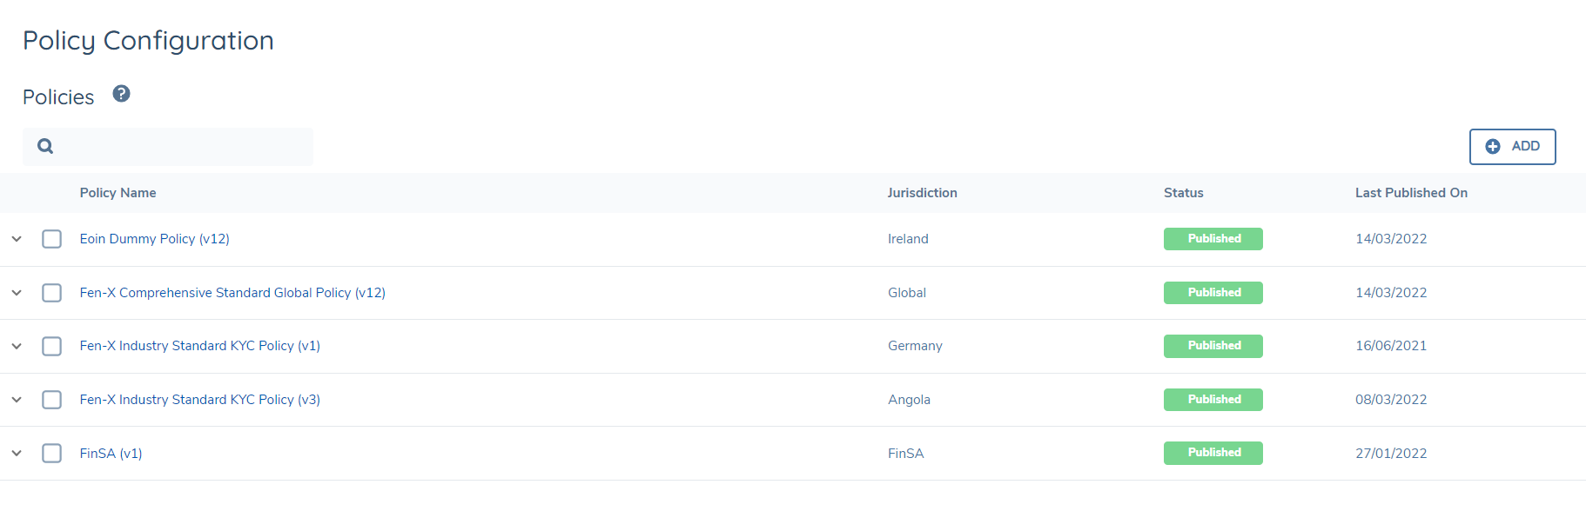
Task: Click Published badge for Germany policy
Action: coord(1213,346)
